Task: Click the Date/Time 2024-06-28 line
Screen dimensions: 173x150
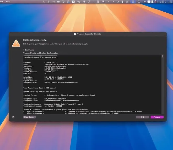Action: (48, 77)
